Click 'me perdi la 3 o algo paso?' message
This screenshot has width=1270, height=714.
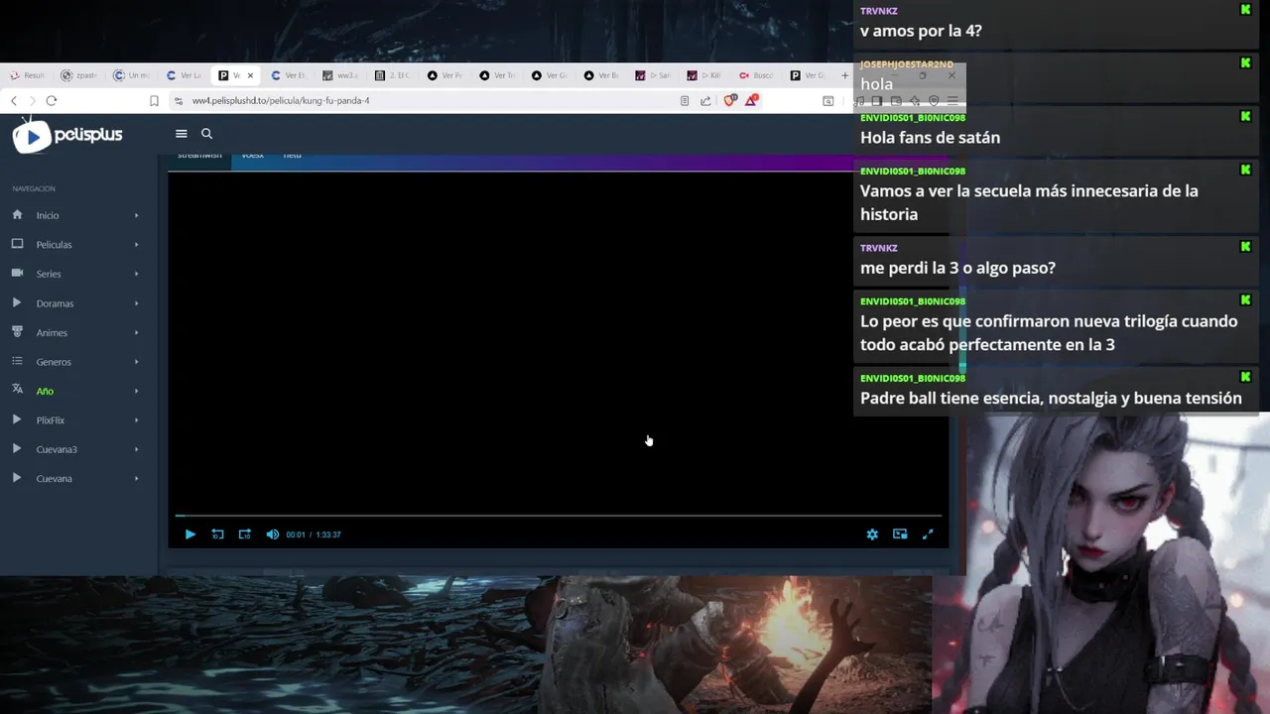(x=957, y=268)
